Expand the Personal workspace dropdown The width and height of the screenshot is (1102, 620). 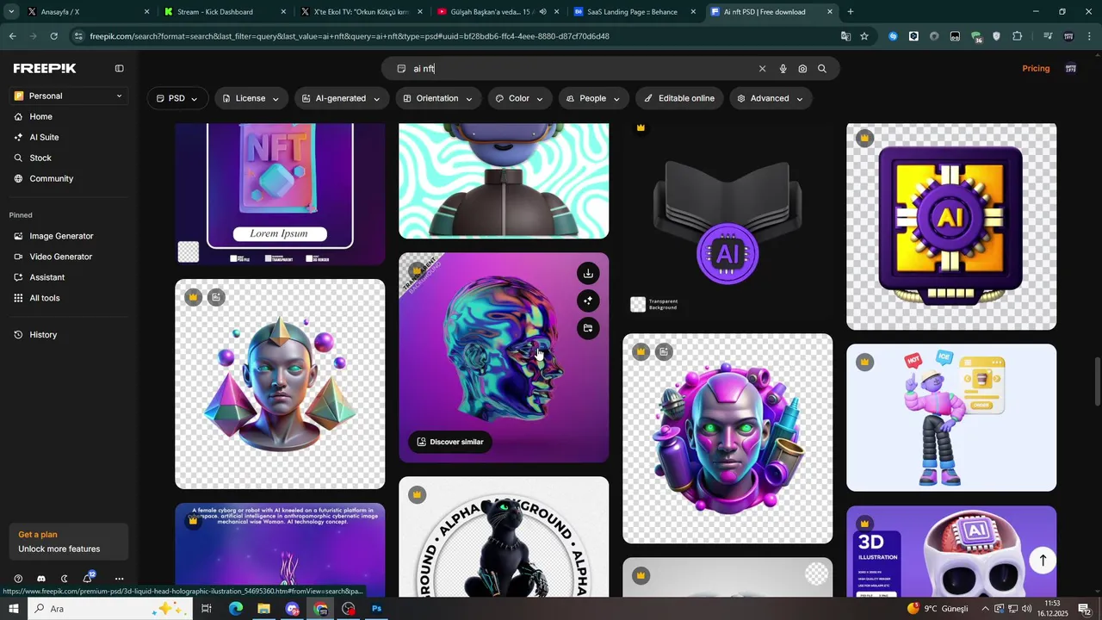click(68, 96)
